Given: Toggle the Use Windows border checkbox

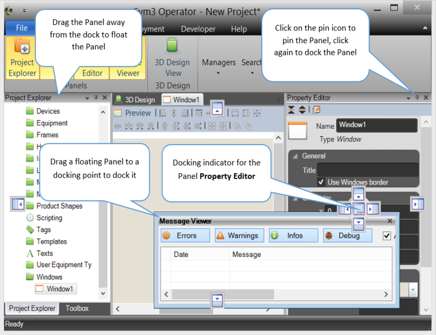Looking at the screenshot, I should (x=321, y=182).
